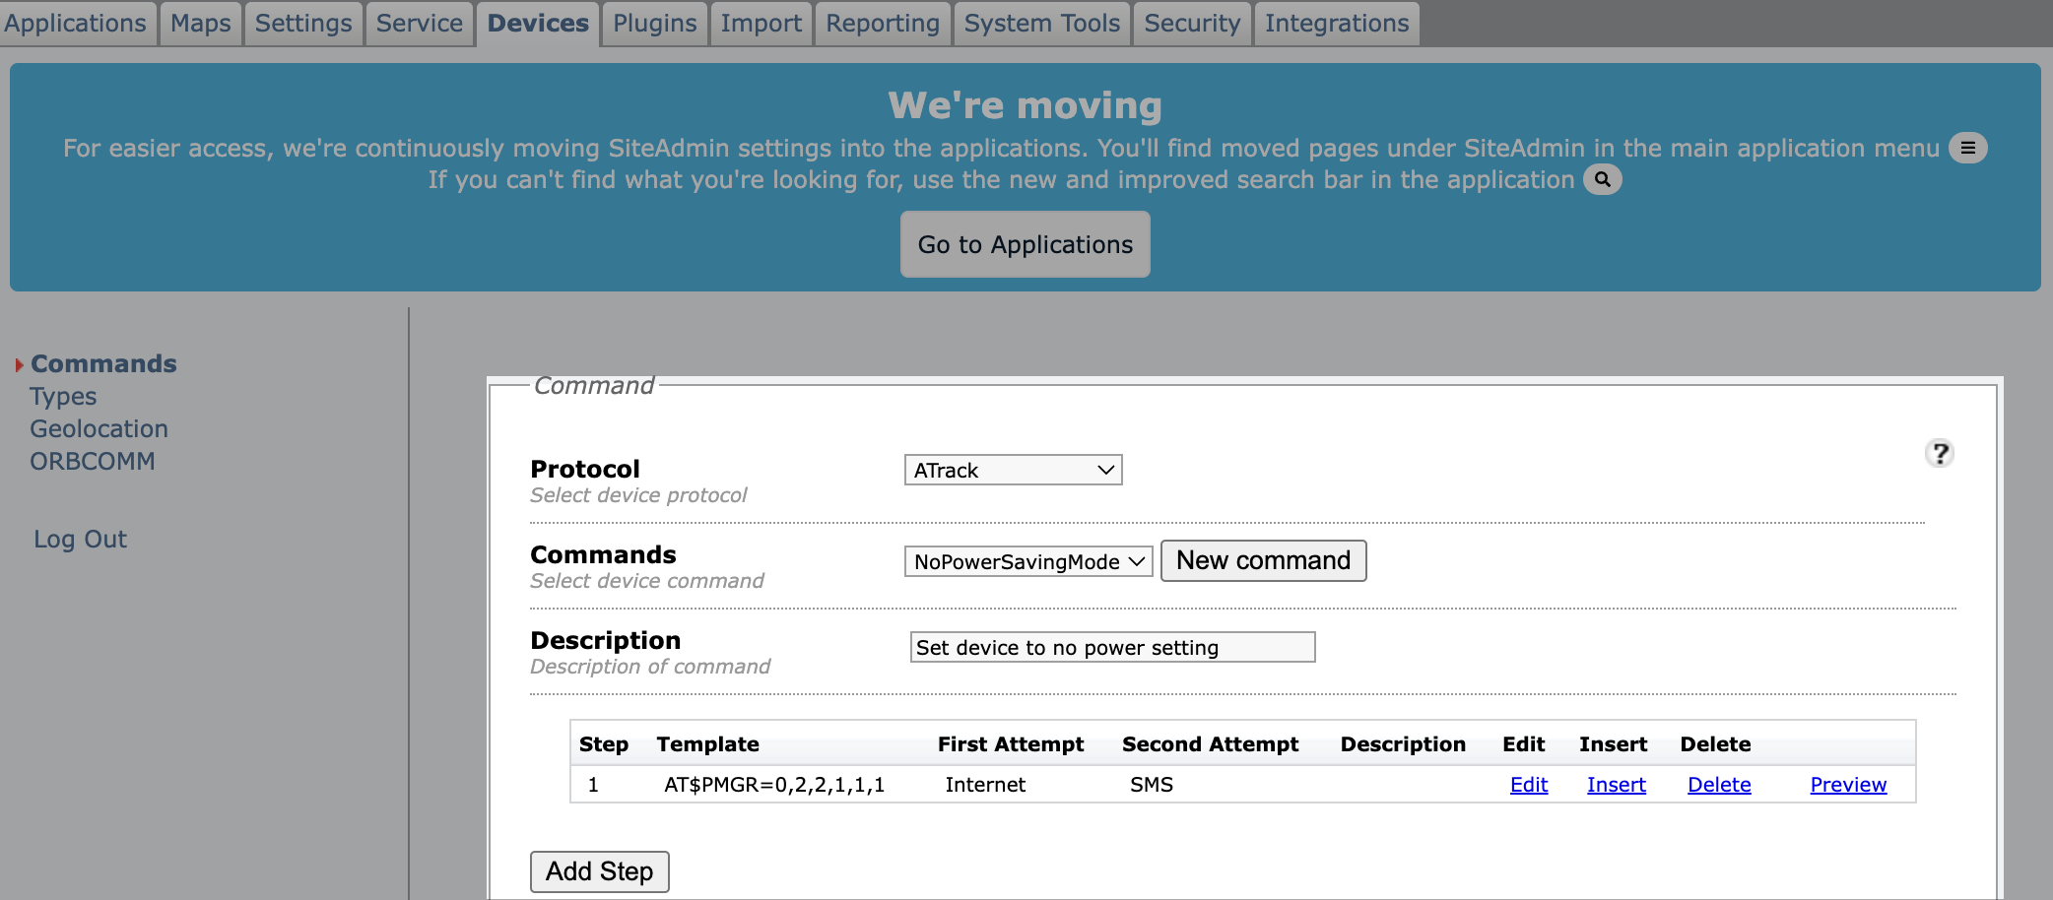Click the hamburger menu icon in banner
Viewport: 2053px width, 900px height.
[x=1967, y=148]
